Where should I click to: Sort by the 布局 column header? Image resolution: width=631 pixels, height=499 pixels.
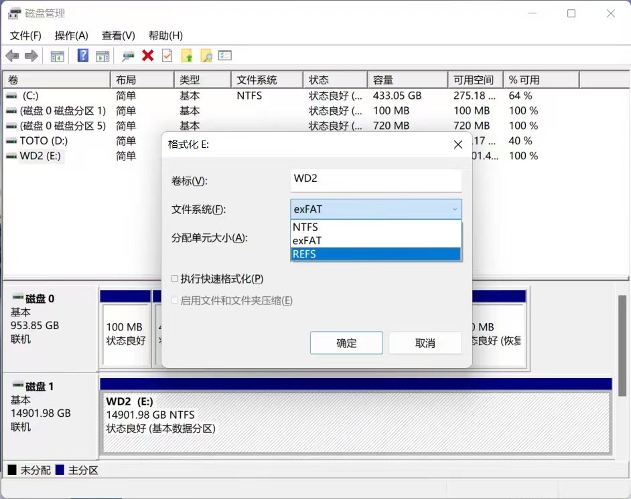142,80
